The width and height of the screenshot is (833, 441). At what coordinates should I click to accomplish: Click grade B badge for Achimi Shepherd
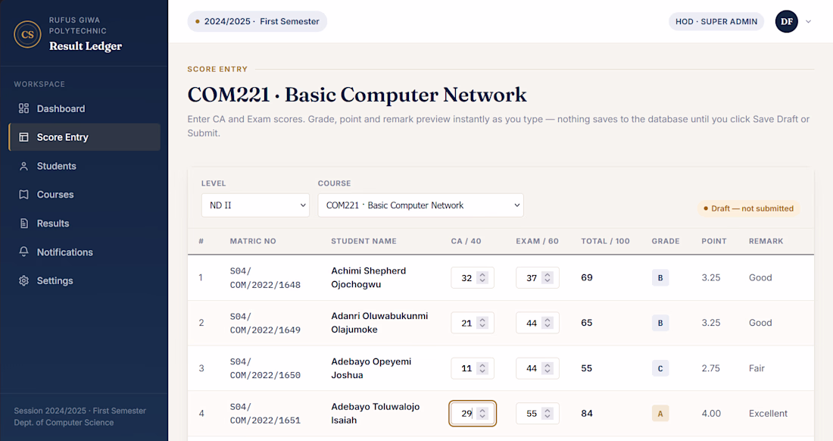pyautogui.click(x=660, y=278)
